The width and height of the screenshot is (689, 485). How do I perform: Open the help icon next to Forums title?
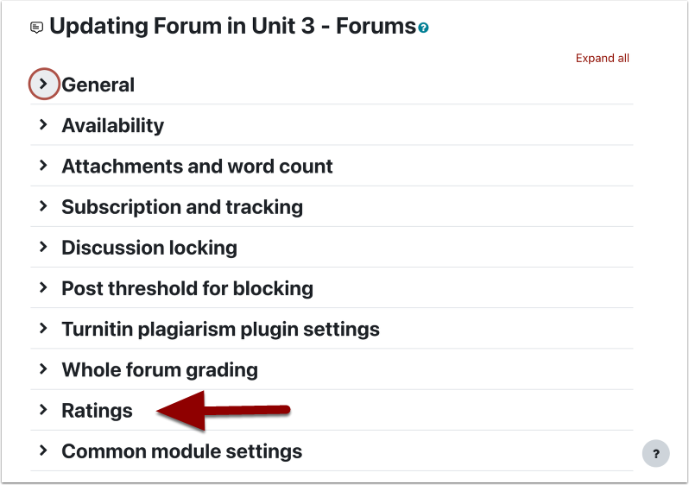423,28
